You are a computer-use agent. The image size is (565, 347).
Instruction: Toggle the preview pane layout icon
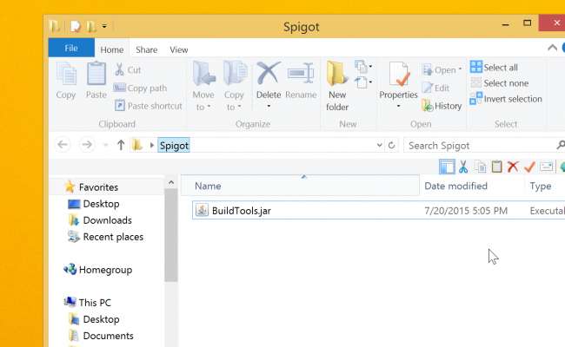[x=447, y=167]
